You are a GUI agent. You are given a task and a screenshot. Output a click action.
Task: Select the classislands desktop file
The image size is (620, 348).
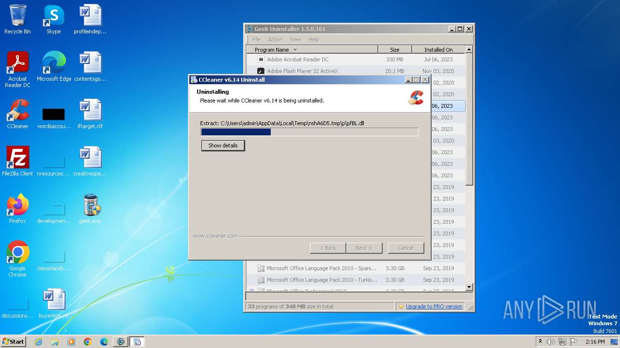point(54,260)
